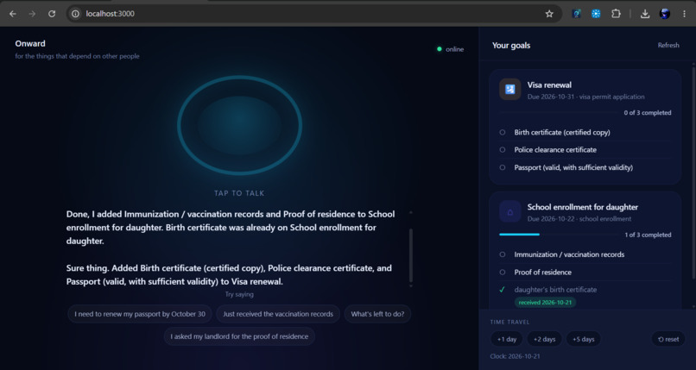This screenshot has height=370, width=696.
Task: Click the Visa renewal goal icon
Action: point(510,89)
